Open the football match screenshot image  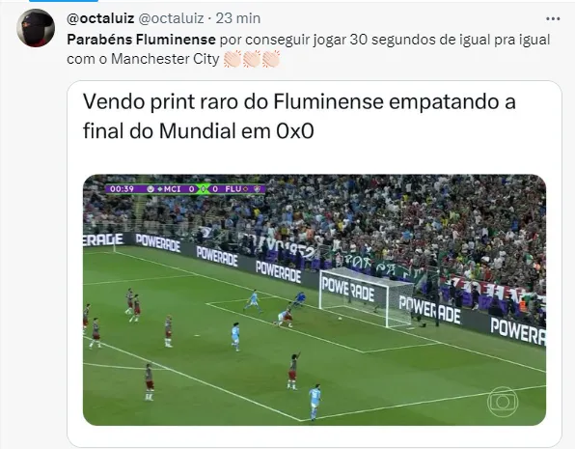pos(315,300)
